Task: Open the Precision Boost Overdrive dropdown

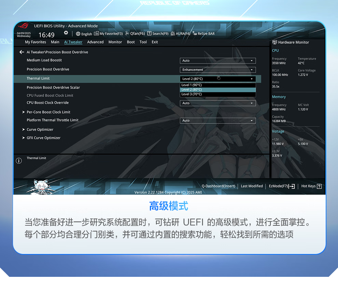Action: pyautogui.click(x=217, y=70)
